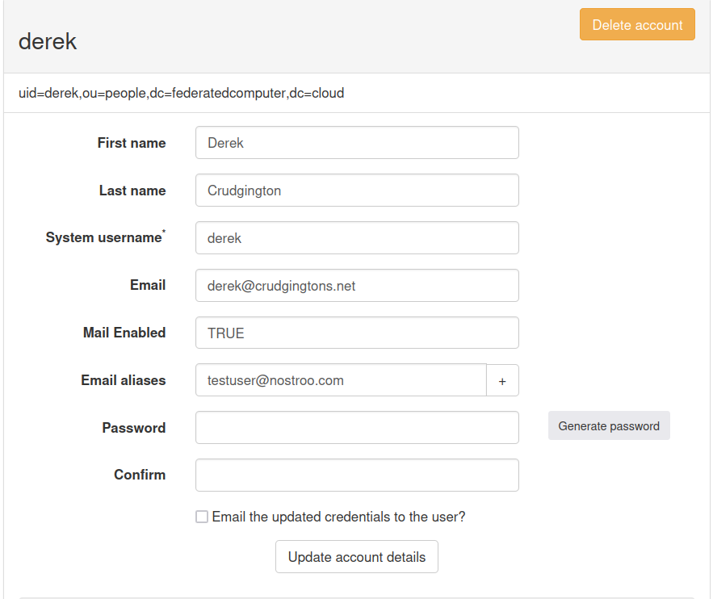Click the Email aliases label
713x599 pixels.
click(x=124, y=380)
